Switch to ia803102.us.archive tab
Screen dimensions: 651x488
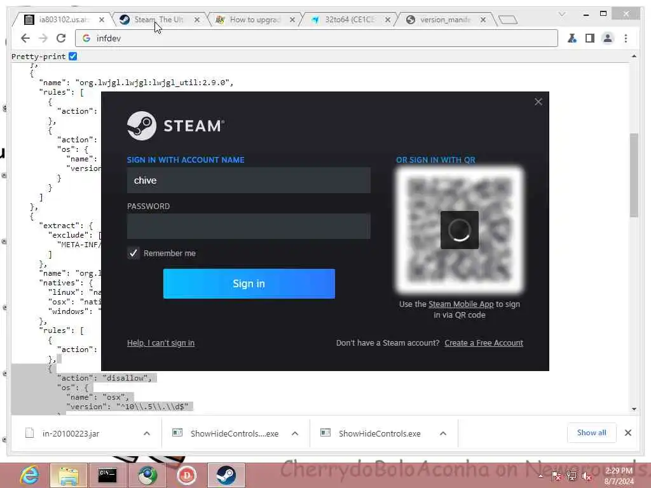tap(57, 20)
